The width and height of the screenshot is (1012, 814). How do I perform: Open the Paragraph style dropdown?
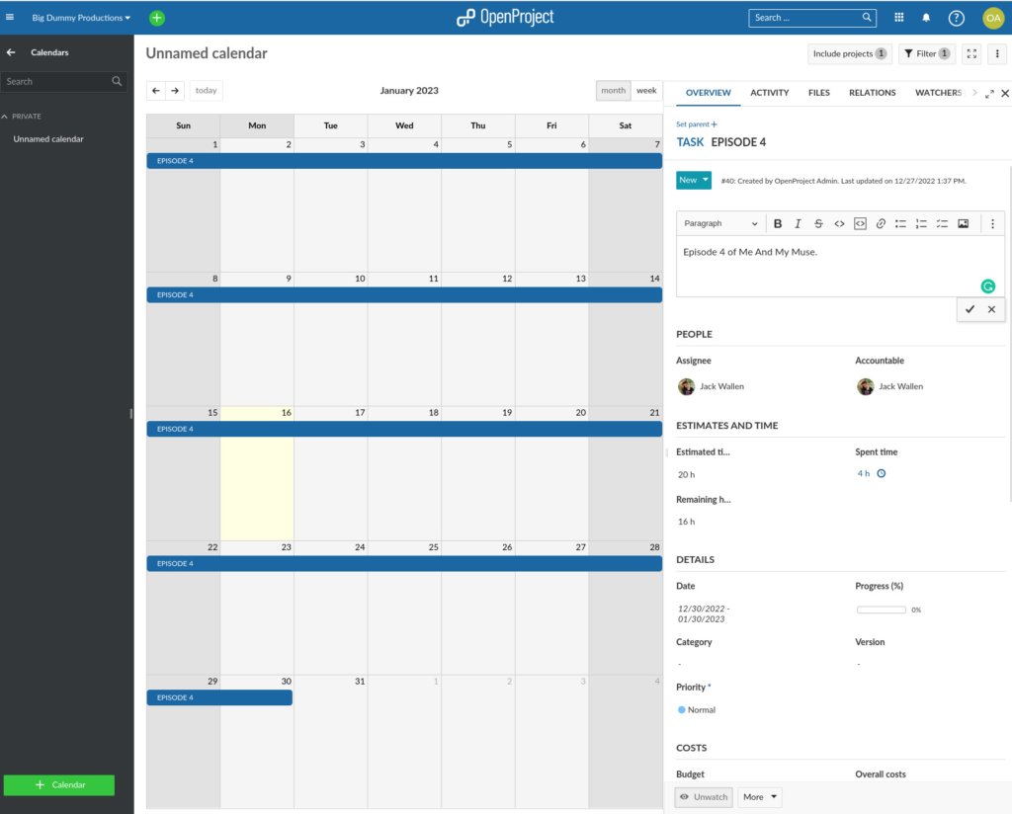click(719, 223)
